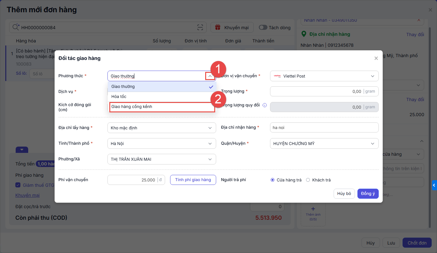Open the Đơn vị vận chuyển dropdown
Viewport: 437px width, 253px height.
click(324, 76)
